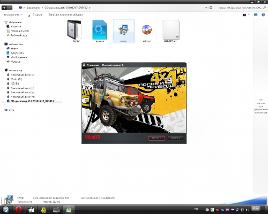Select Компьютер in navigation pane
This screenshot has height=214, width=268.
point(16,71)
